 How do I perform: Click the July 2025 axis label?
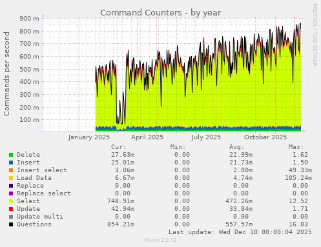click(x=206, y=137)
